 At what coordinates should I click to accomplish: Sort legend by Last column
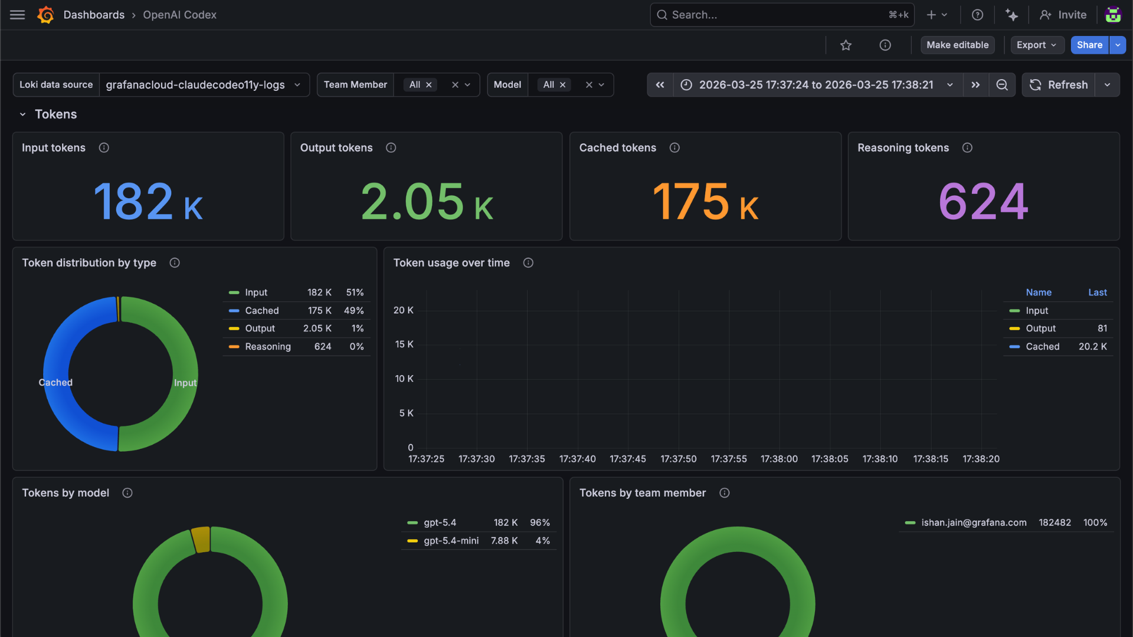click(1097, 293)
